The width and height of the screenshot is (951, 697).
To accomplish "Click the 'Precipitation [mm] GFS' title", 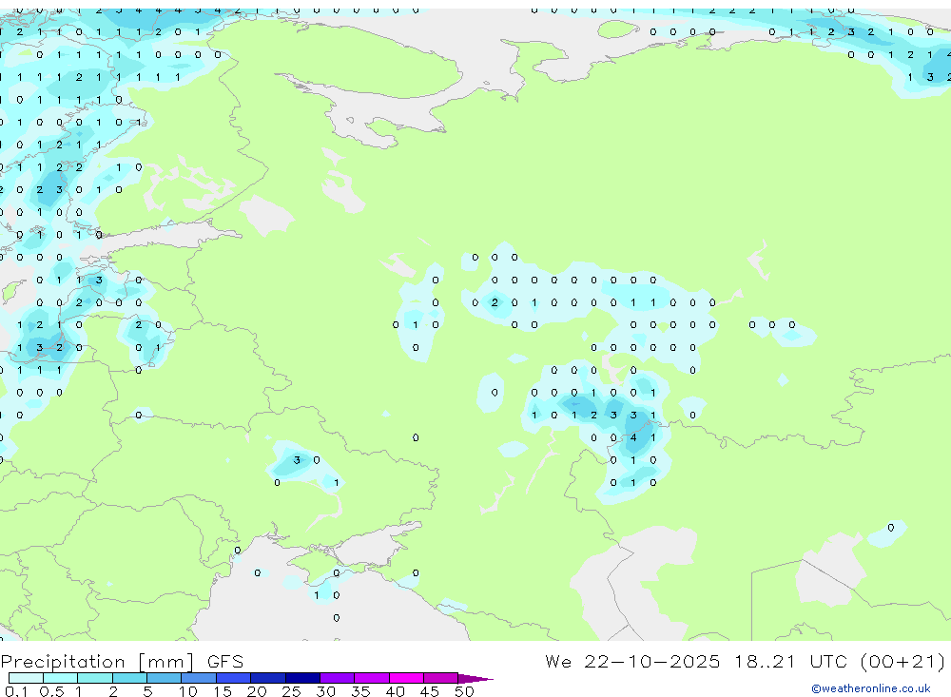I will (122, 662).
